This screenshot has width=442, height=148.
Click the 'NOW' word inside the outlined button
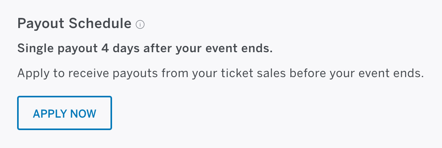pyautogui.click(x=83, y=114)
